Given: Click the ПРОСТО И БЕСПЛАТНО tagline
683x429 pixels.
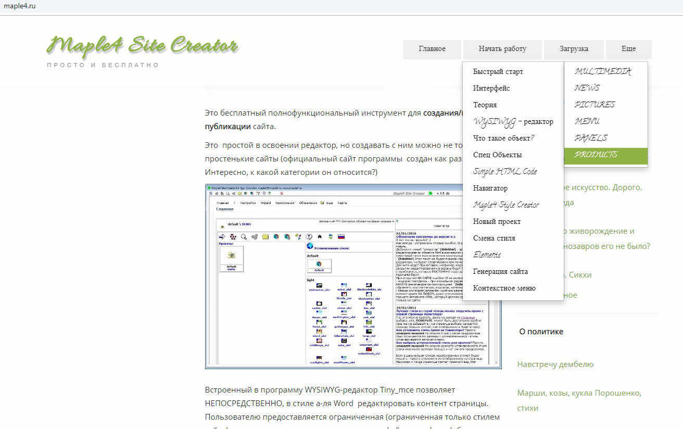Looking at the screenshot, I should 103,65.
